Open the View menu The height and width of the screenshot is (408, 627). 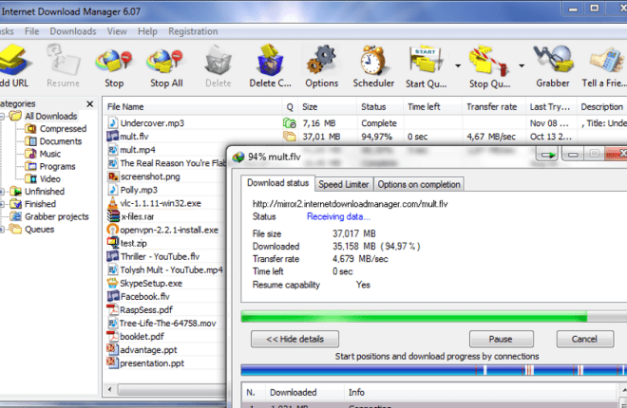click(x=117, y=31)
